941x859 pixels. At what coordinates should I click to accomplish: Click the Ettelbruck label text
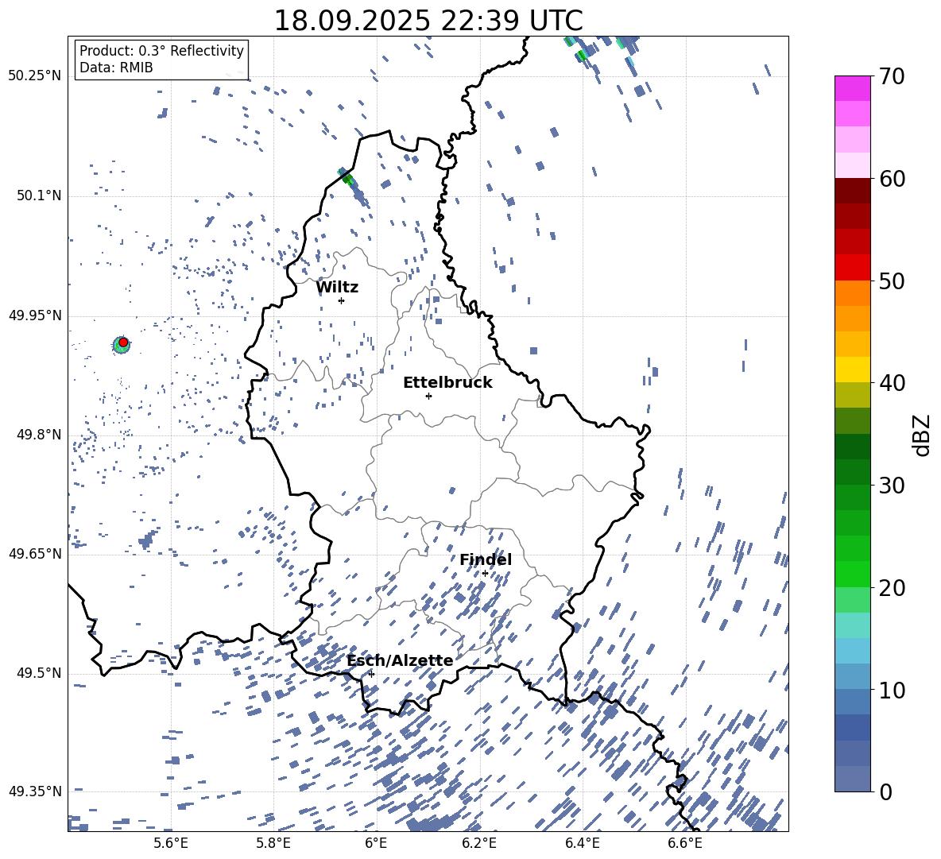[447, 383]
